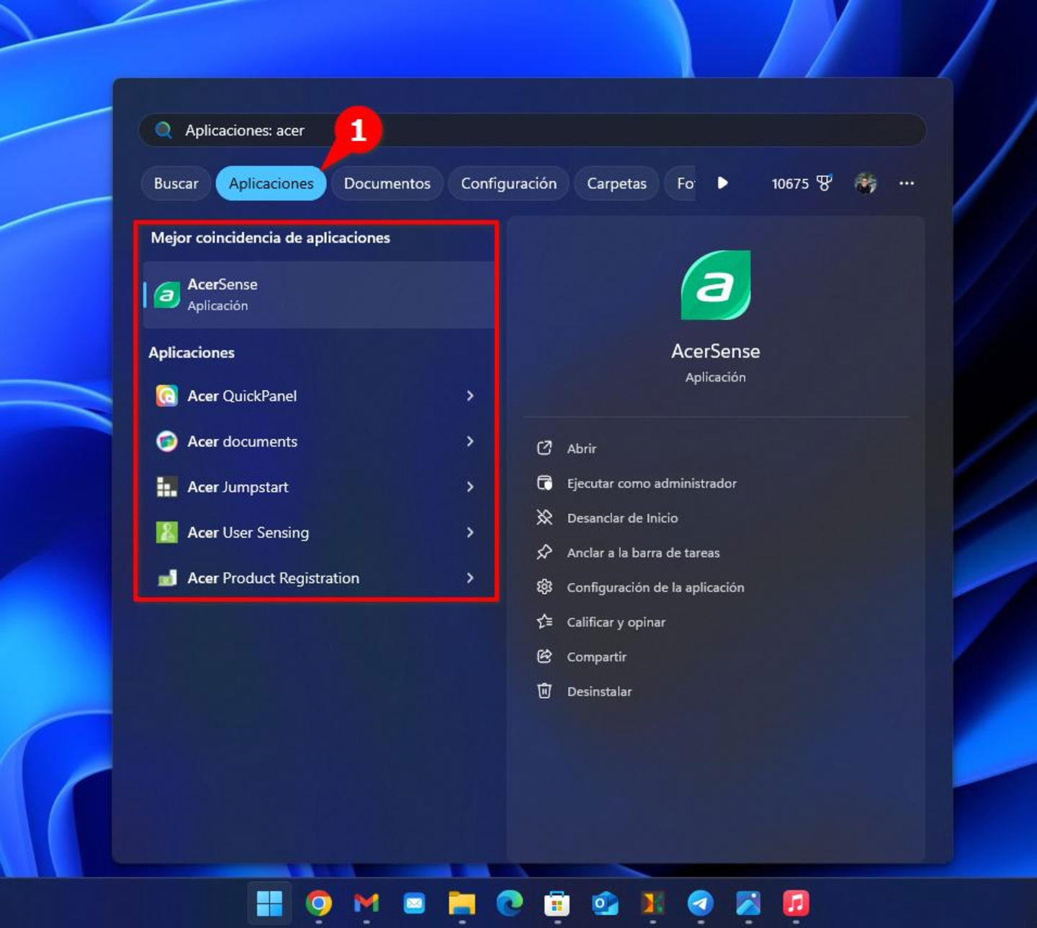Click the pin icon beside Anclar

pyautogui.click(x=544, y=552)
